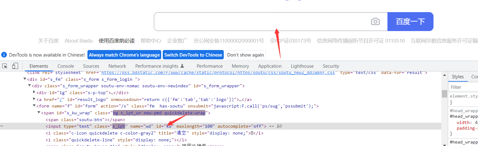Screen dimensions: 478x146
Task: Switch to the Application tab
Action: click(x=270, y=66)
